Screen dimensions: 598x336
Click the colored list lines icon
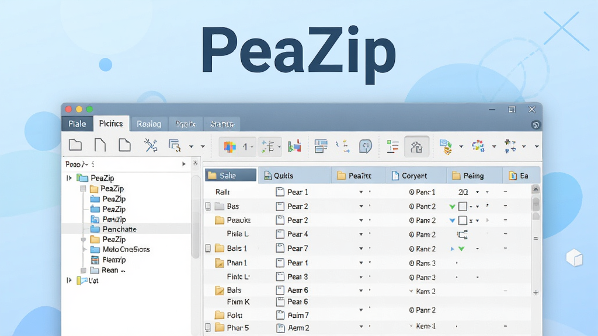pyautogui.click(x=392, y=146)
